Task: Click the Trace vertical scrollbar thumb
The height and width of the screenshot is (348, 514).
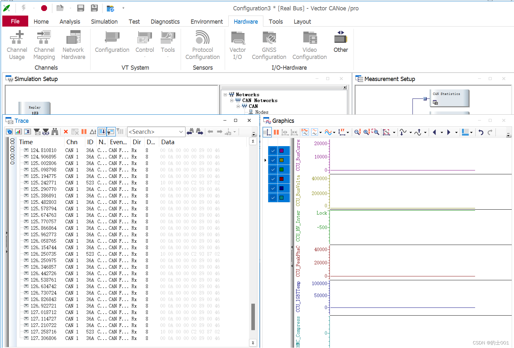Action: pyautogui.click(x=253, y=317)
